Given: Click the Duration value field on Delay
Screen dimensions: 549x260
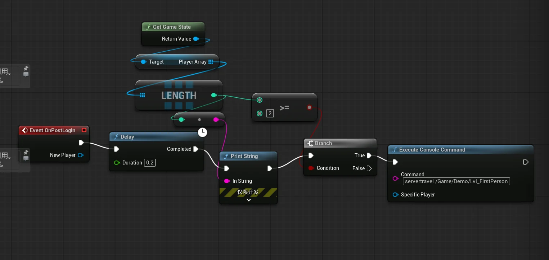Looking at the screenshot, I should (x=149, y=163).
